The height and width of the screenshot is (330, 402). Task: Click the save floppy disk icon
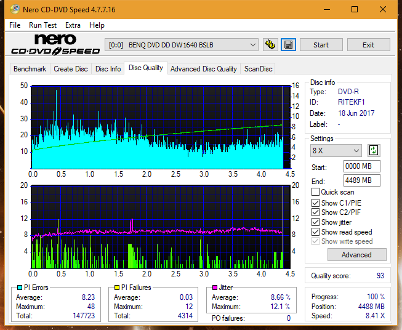(289, 45)
